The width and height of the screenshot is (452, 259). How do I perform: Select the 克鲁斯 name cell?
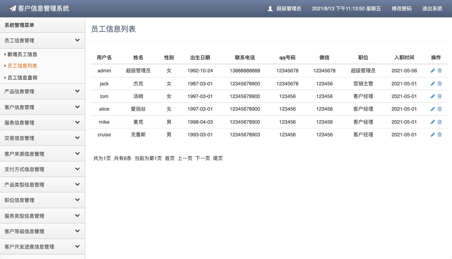click(x=138, y=135)
